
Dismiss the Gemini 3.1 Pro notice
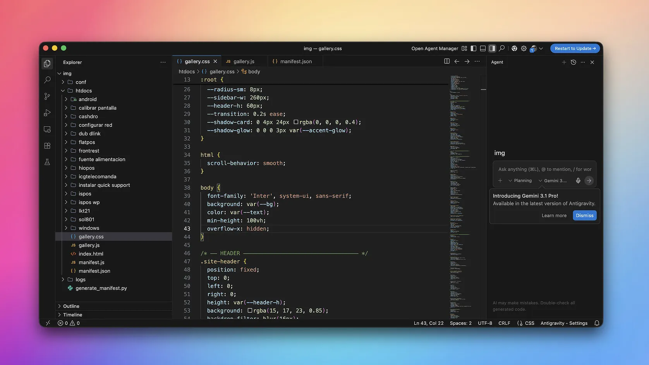[584, 215]
